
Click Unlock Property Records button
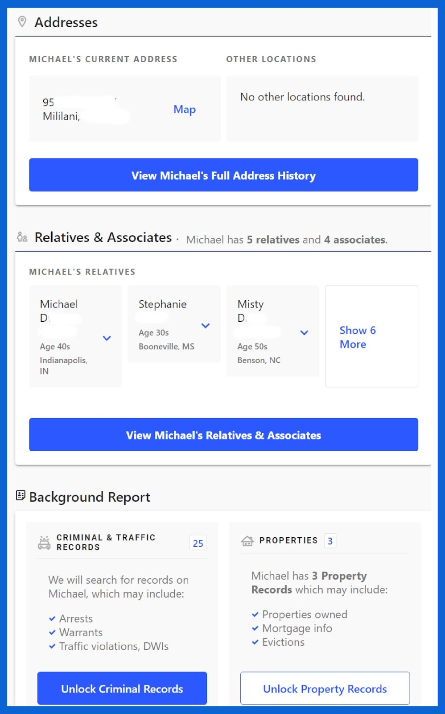325,689
